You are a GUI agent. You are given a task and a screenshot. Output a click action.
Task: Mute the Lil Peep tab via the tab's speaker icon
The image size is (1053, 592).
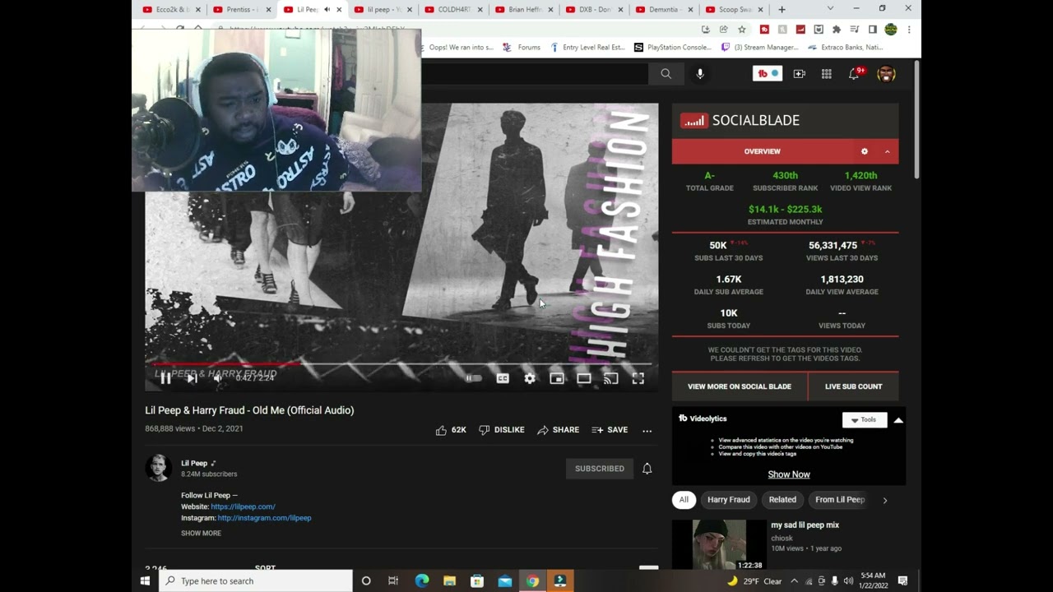point(327,10)
